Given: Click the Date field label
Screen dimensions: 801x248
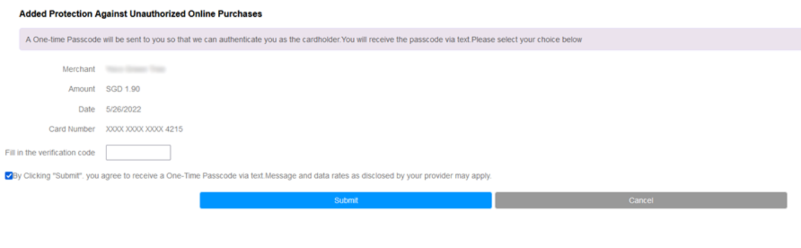Looking at the screenshot, I should click(86, 110).
